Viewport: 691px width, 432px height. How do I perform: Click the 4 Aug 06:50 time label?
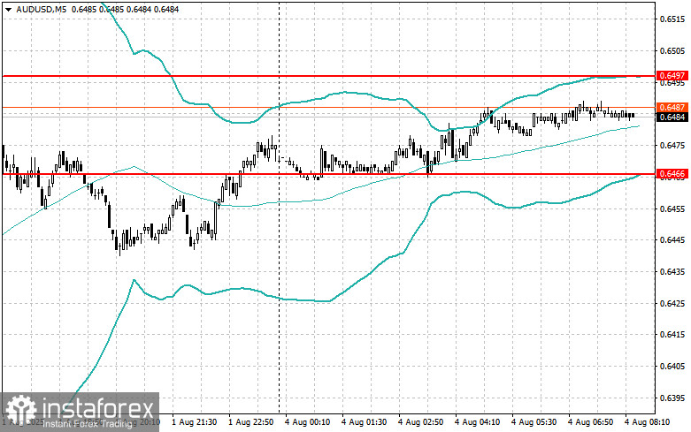click(590, 422)
